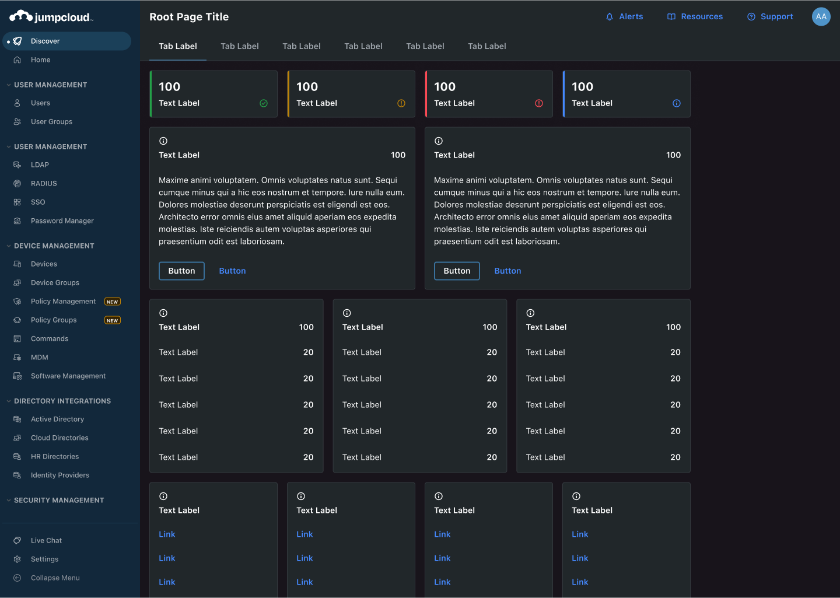Click the JumpCloud logo

[x=51, y=17]
